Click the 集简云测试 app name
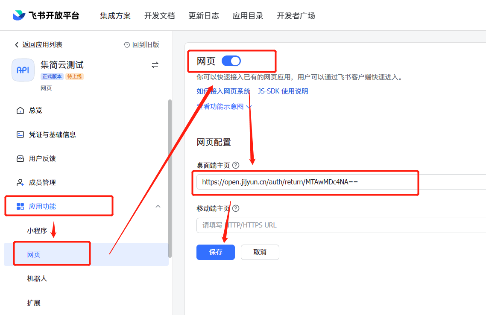This screenshot has height=315, width=486. [x=62, y=65]
